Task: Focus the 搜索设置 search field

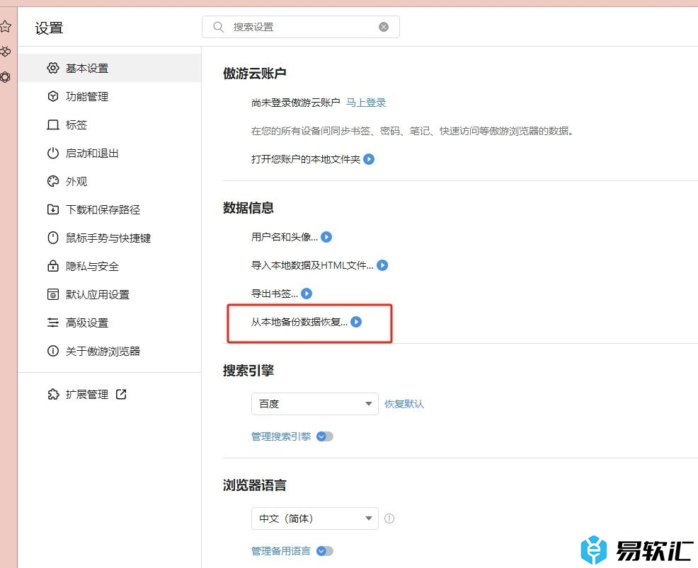Action: [301, 27]
